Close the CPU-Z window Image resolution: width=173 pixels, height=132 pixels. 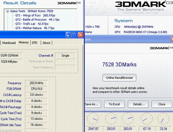coord(80,35)
